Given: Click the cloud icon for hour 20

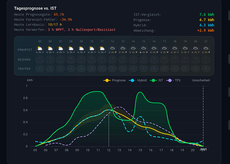Looking at the screenshot, I should point(196,48).
